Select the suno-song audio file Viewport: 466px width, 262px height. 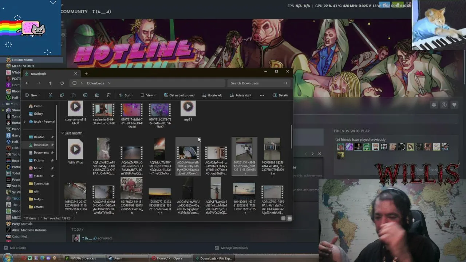pyautogui.click(x=75, y=113)
